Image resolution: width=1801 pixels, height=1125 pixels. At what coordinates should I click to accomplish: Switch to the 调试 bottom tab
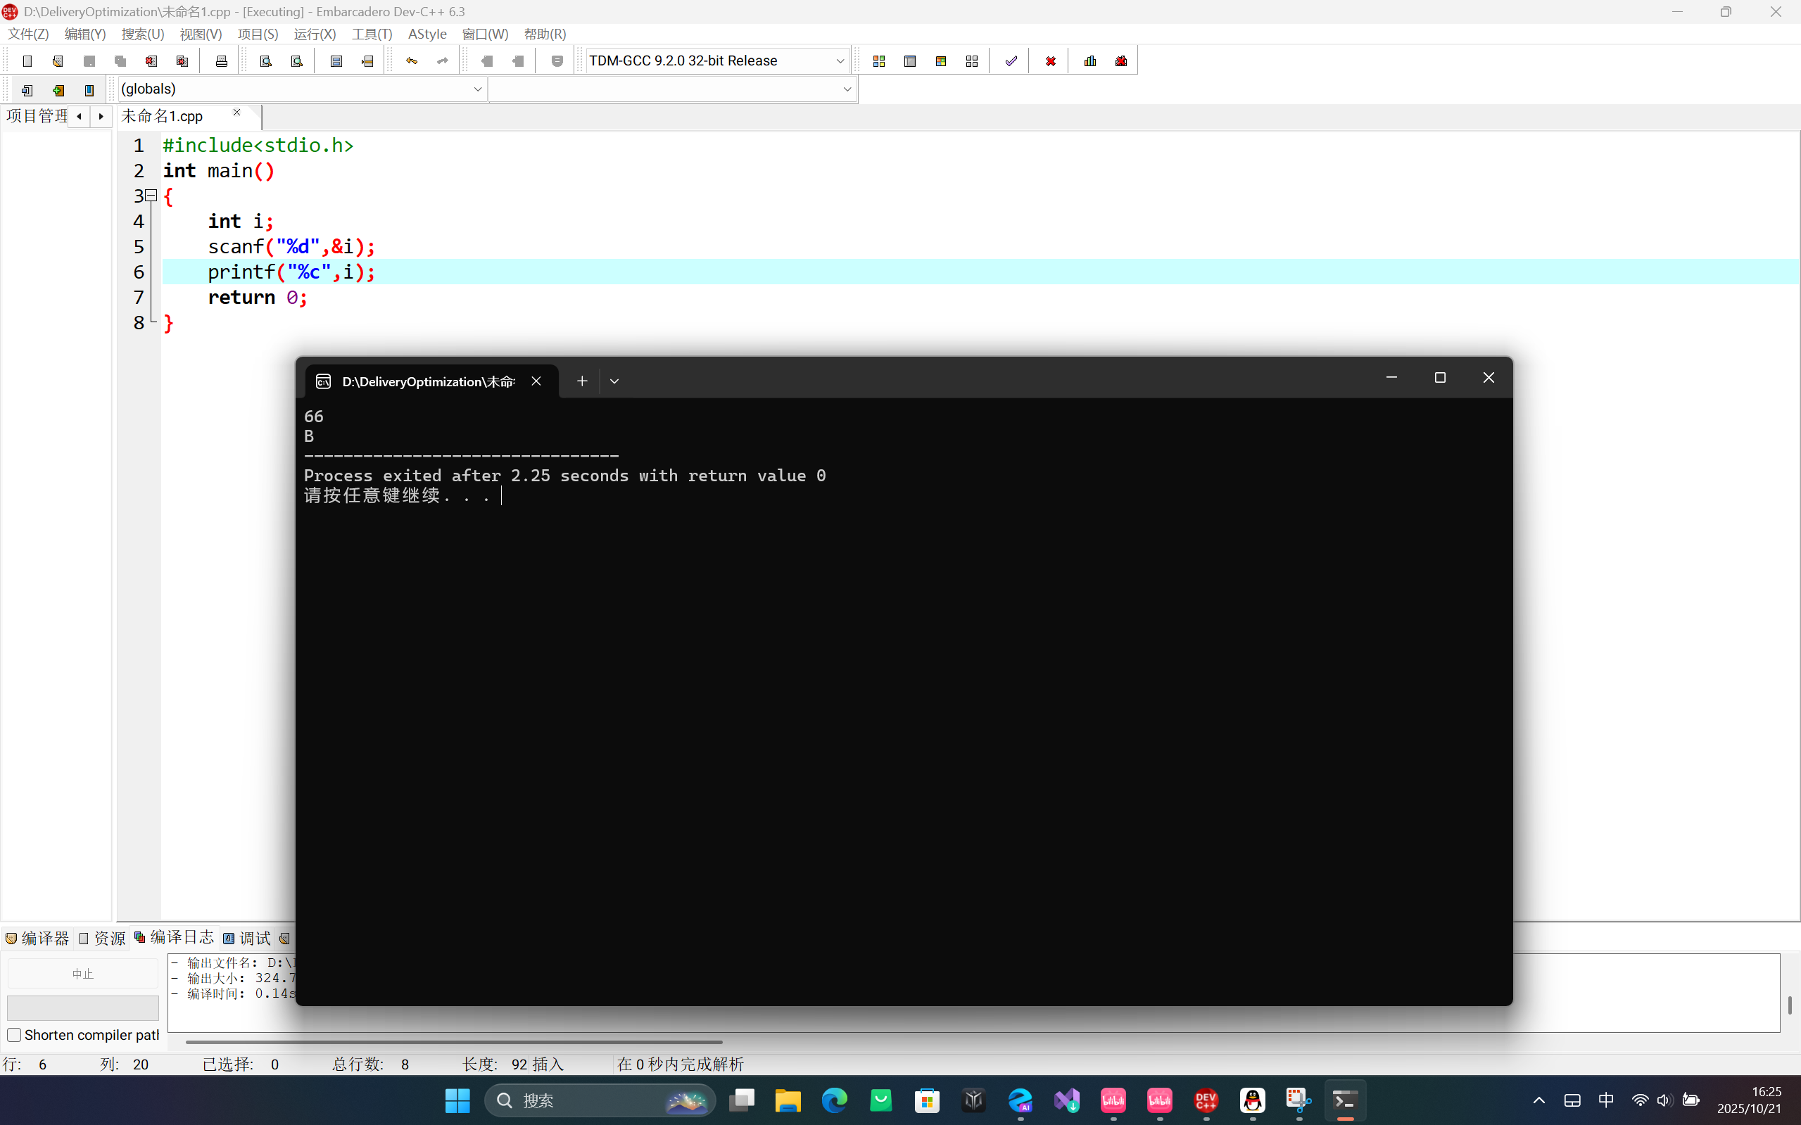[248, 939]
